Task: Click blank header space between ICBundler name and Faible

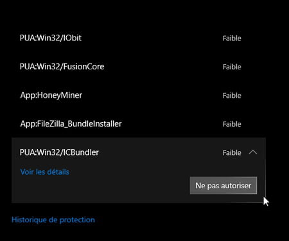Action: 161,152
